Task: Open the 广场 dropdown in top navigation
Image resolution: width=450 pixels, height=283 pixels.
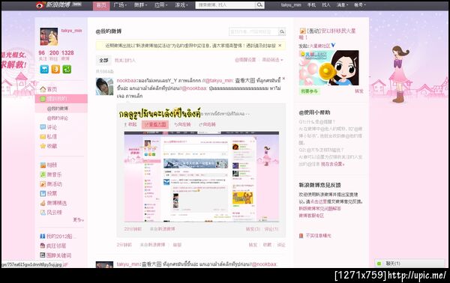Action: 120,5
